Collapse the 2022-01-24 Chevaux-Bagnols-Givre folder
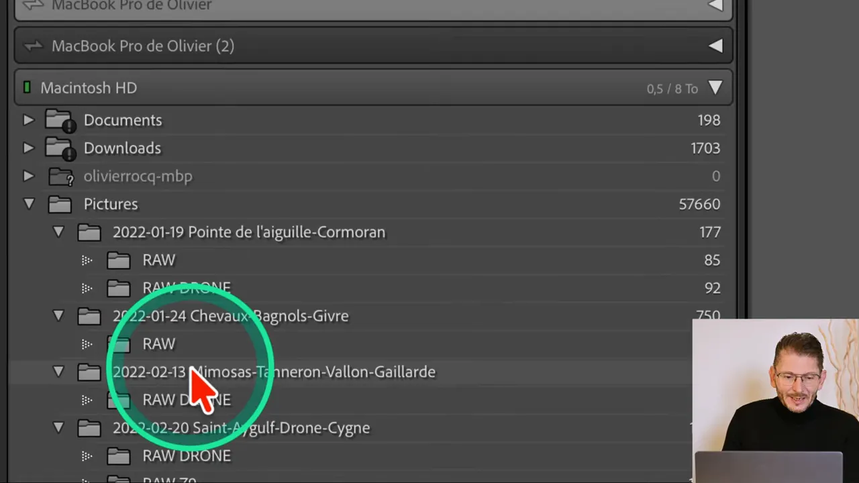 point(58,315)
